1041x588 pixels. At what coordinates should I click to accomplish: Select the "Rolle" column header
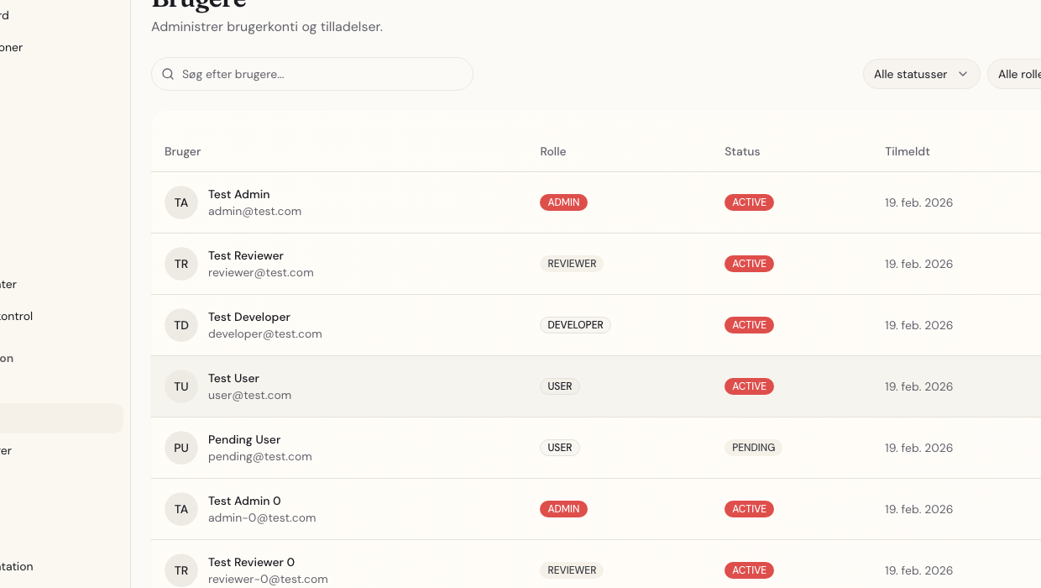[552, 152]
